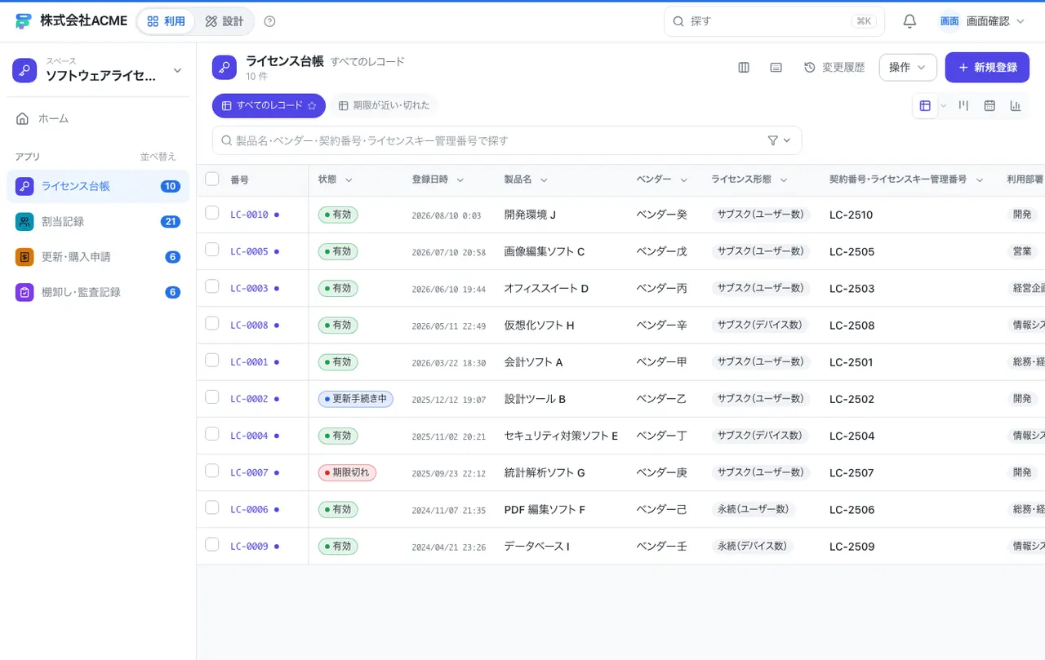Switch to calendar view icon
Viewport: 1045px width, 660px height.
click(989, 105)
